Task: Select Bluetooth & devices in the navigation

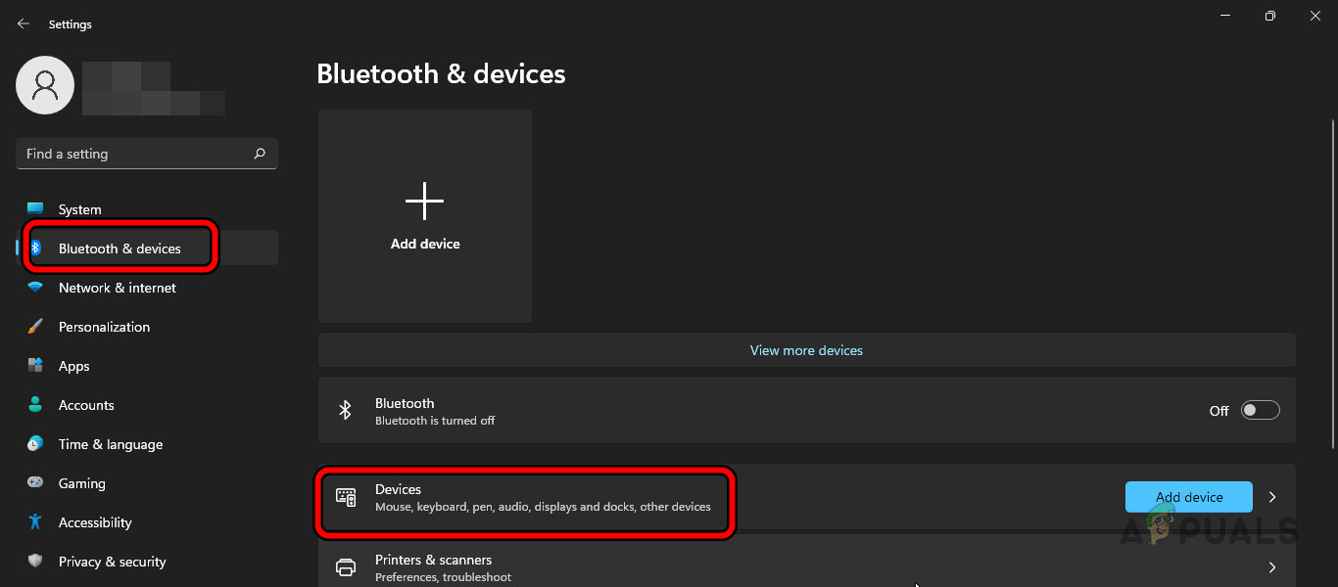Action: click(119, 248)
